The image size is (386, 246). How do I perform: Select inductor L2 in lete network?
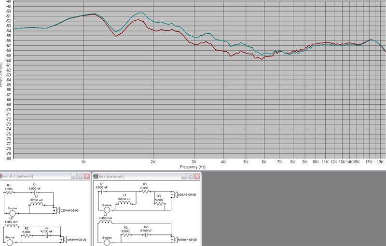[x=105, y=222]
